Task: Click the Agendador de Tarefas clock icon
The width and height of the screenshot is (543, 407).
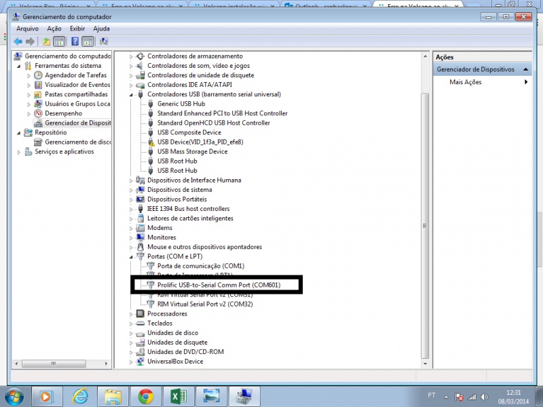Action: [38, 75]
